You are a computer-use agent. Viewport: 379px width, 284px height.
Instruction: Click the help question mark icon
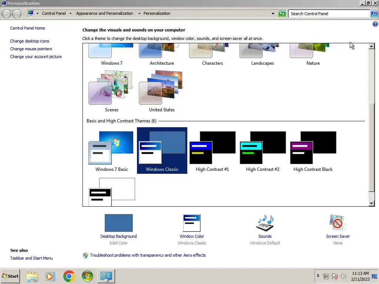point(375,24)
